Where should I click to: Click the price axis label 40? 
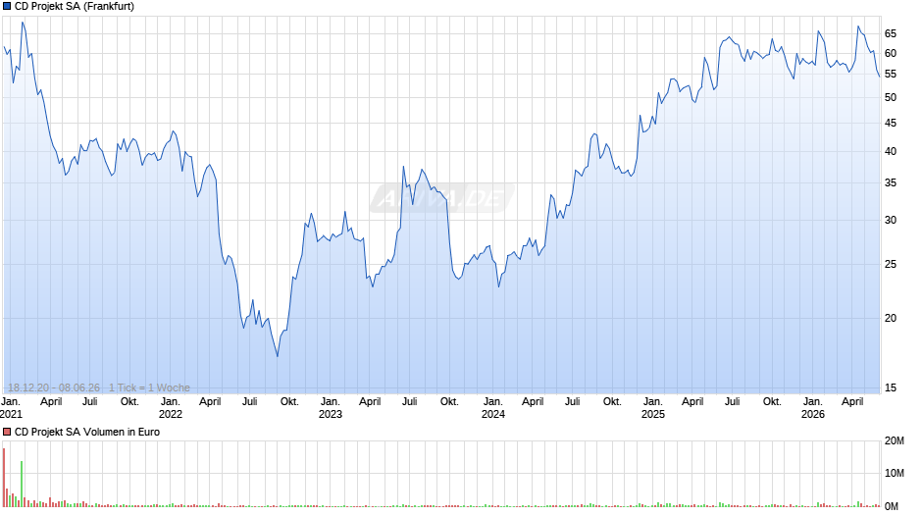click(891, 151)
